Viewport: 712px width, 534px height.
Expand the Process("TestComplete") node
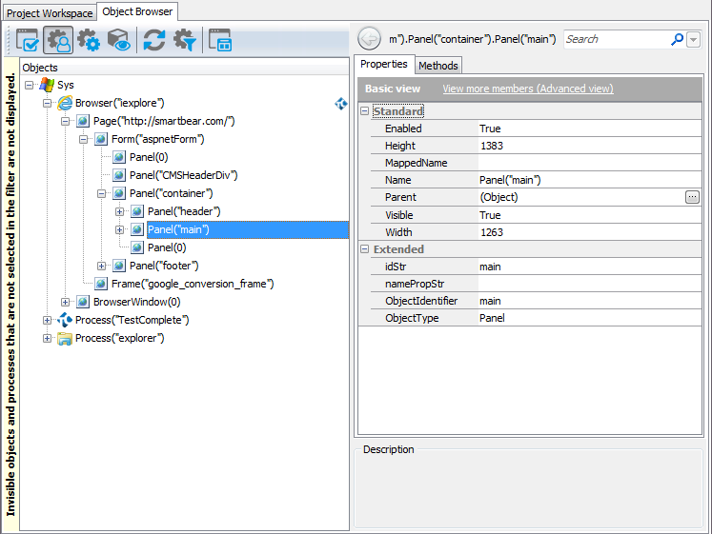47,320
